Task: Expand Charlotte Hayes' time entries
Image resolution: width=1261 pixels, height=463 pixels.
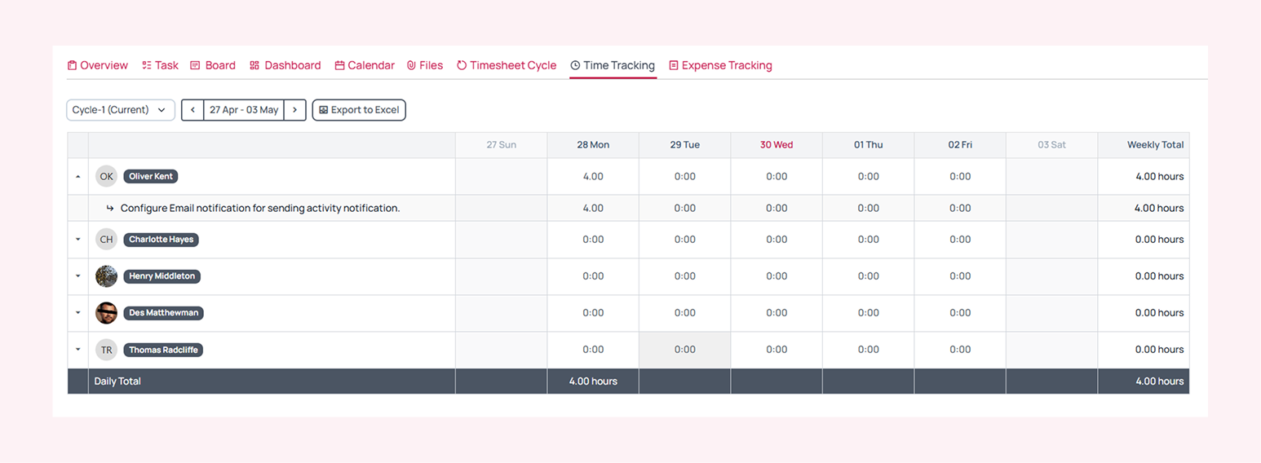Action: [x=78, y=240]
